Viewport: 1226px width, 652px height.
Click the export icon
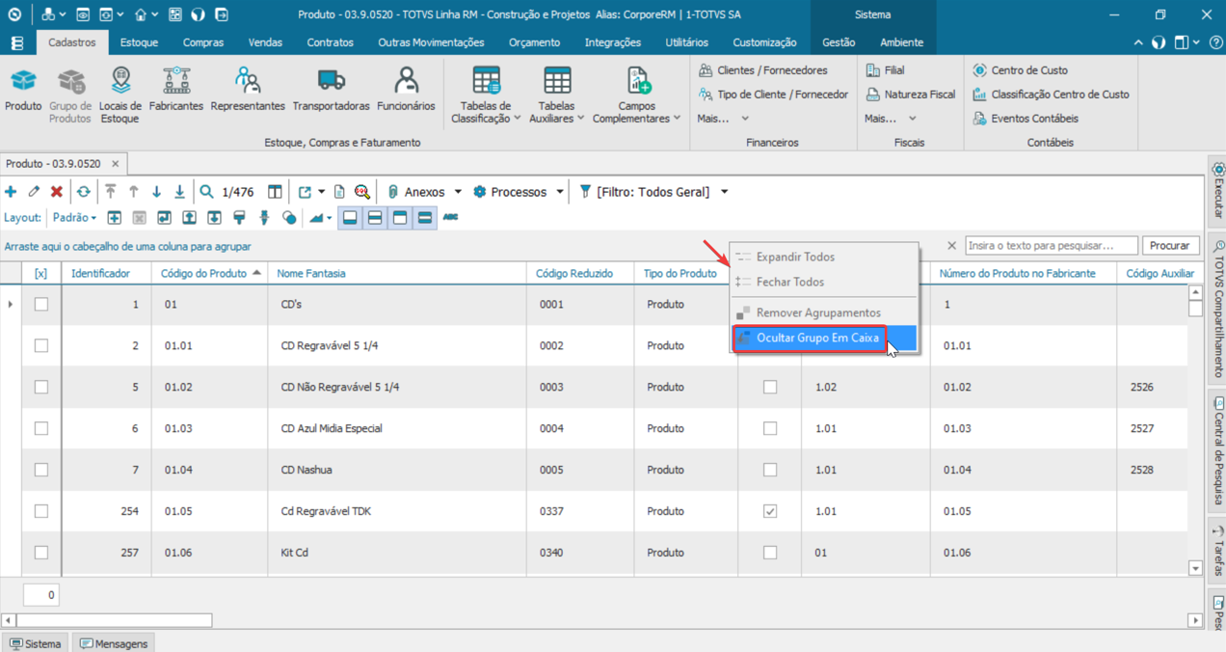pyautogui.click(x=305, y=192)
